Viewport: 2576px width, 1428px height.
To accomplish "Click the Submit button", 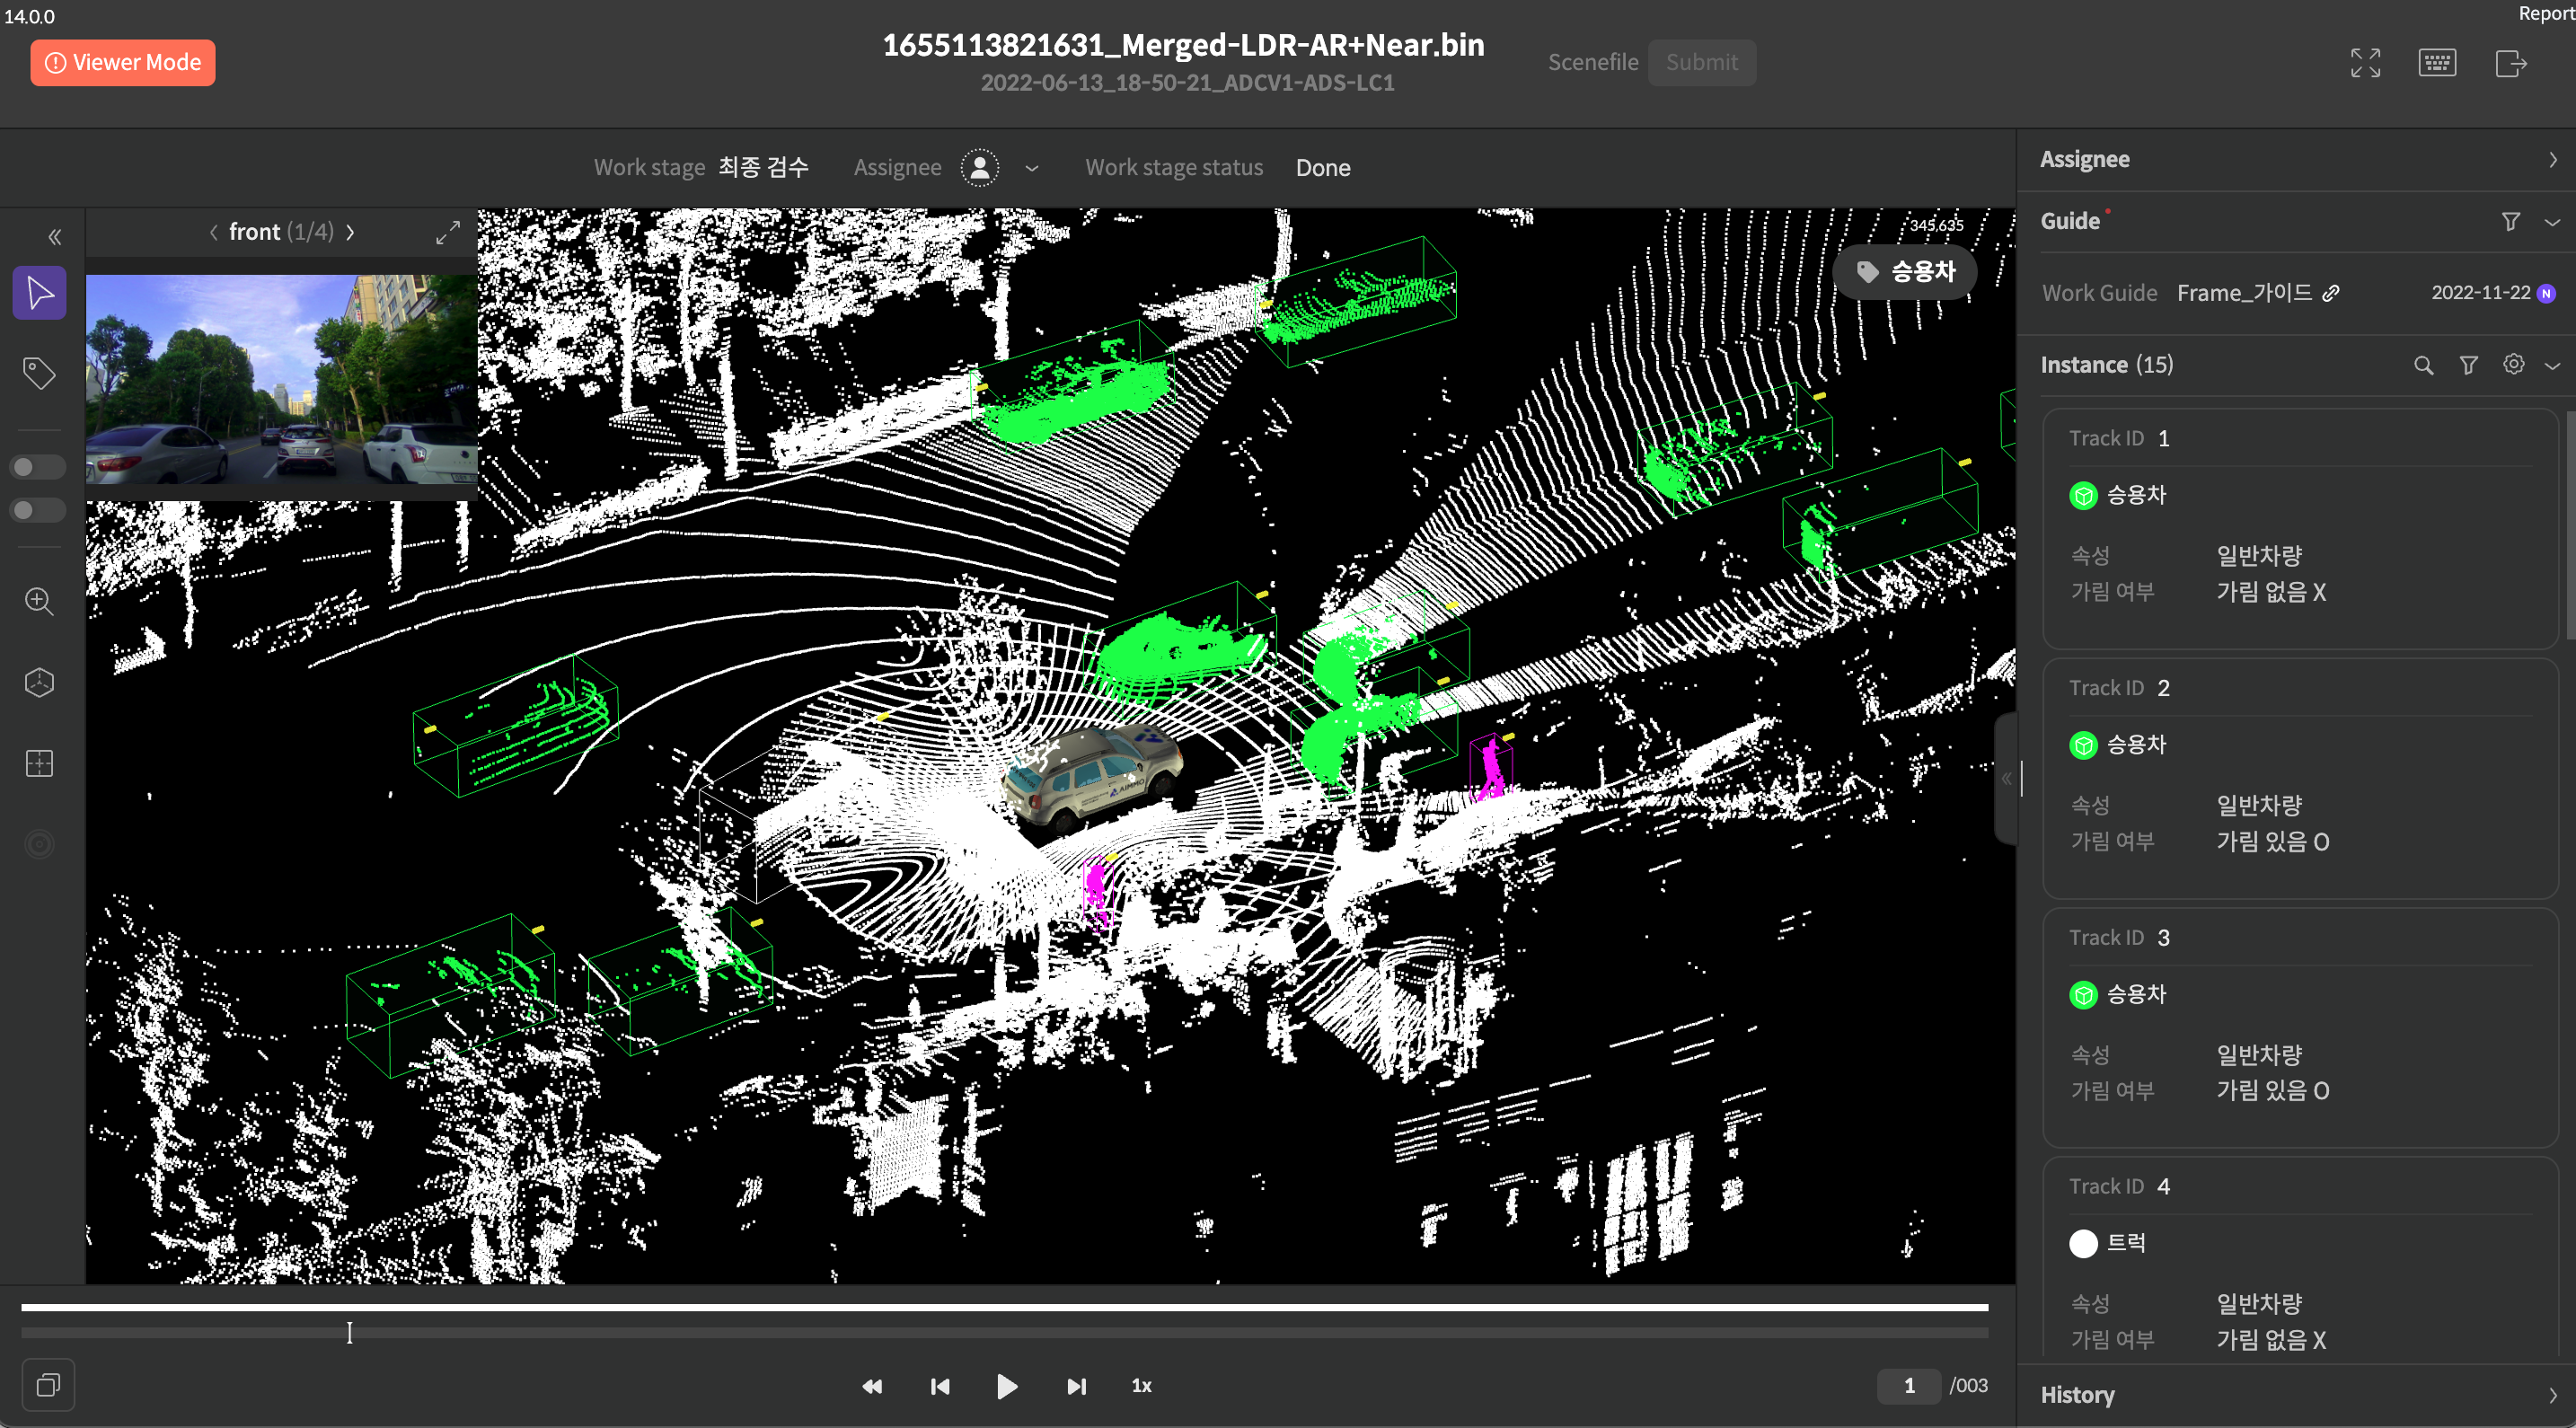I will pos(1701,62).
